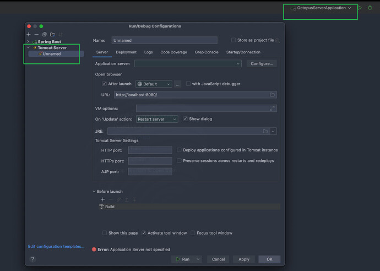Image resolution: width=380 pixels, height=271 pixels.
Task: Switch to the Logs tab
Action: click(148, 52)
